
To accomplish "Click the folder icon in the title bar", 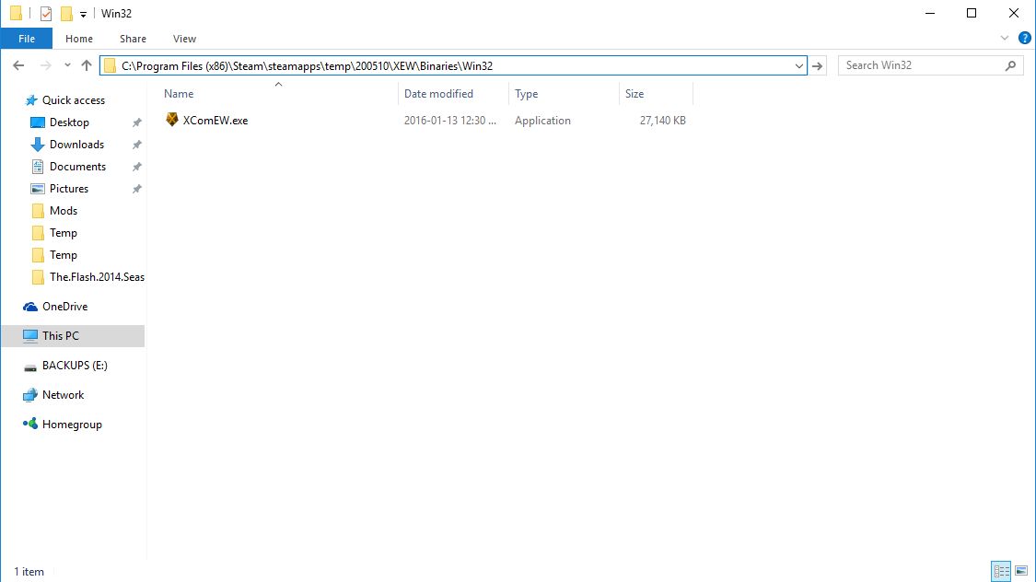I will (16, 13).
